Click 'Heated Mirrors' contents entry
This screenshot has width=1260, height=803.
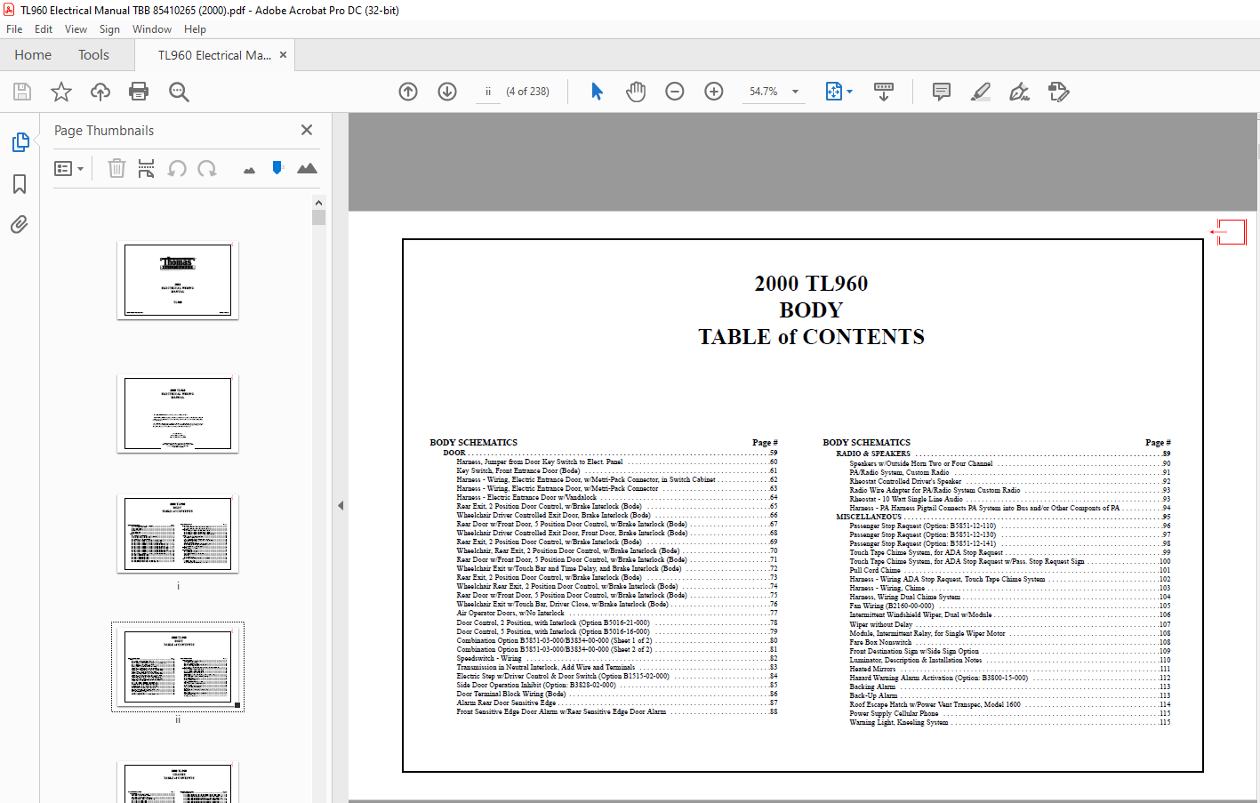coord(872,669)
